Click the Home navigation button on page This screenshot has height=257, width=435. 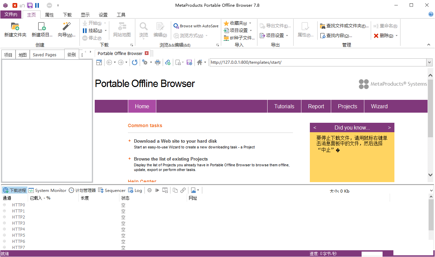(142, 106)
